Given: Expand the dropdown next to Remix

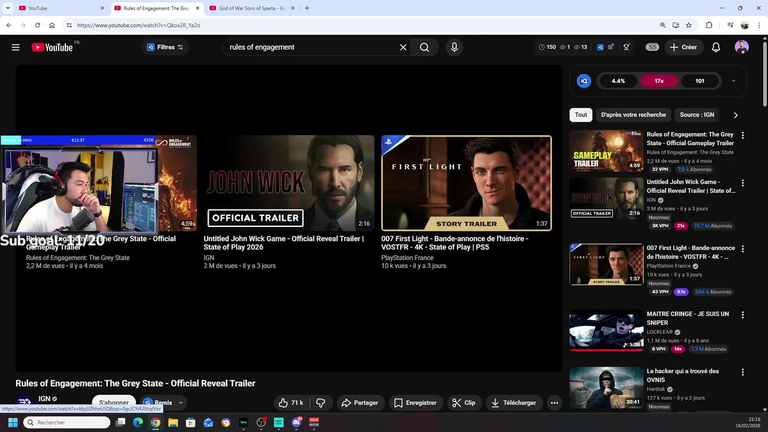Looking at the screenshot, I should tap(181, 403).
